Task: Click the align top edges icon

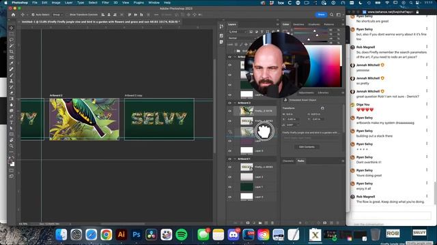Action: pyautogui.click(x=130, y=14)
